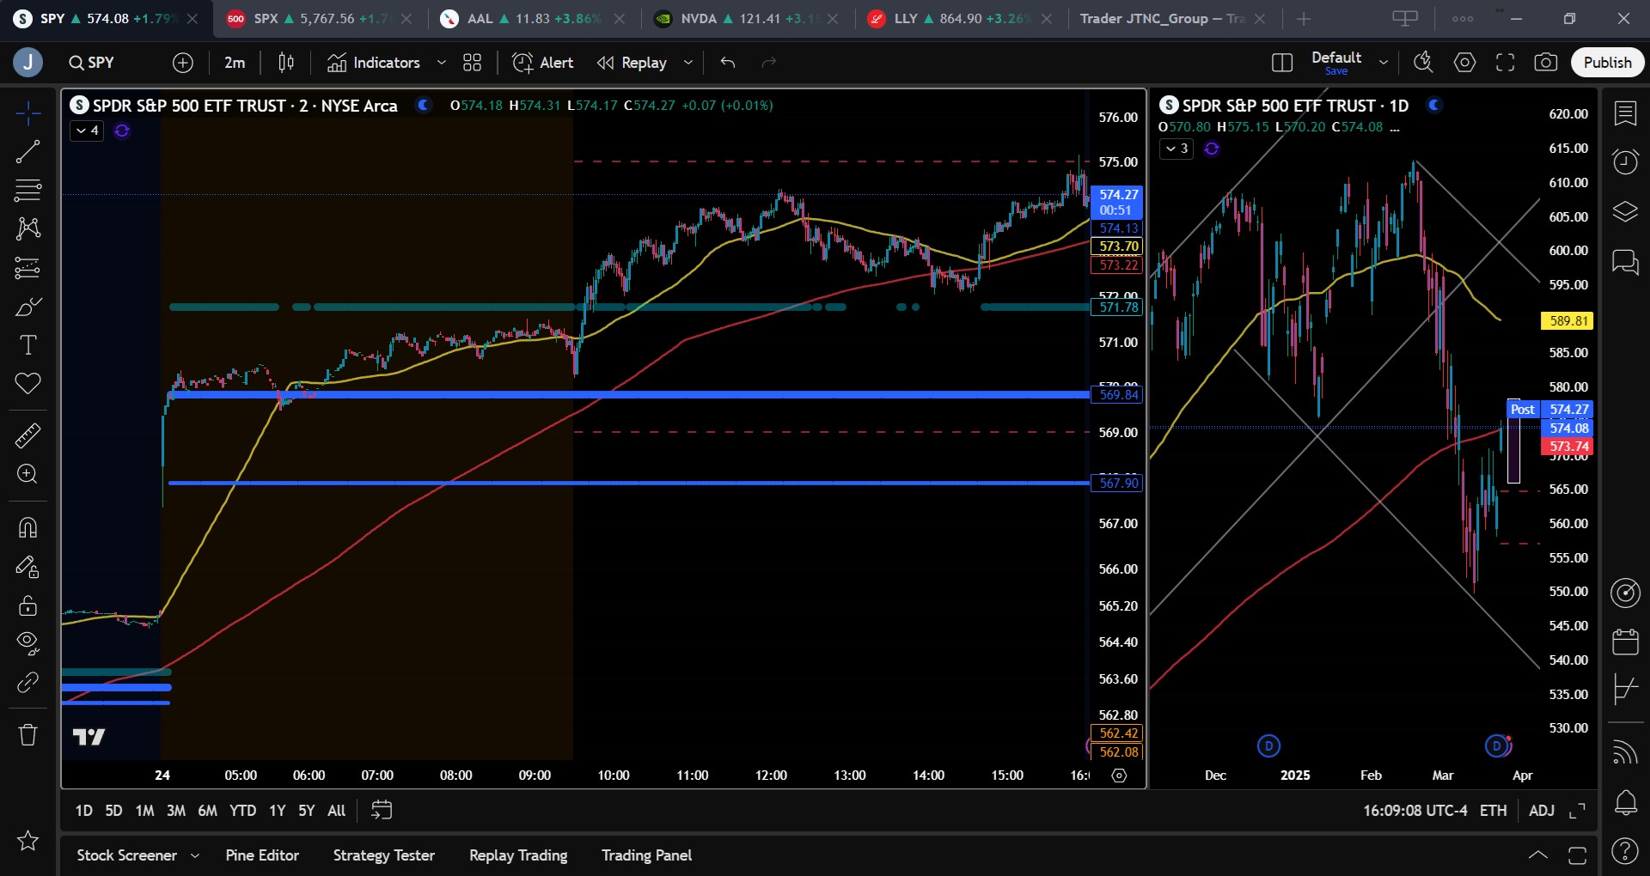1650x876 pixels.
Task: Change the 2m chart interval
Action: (x=235, y=63)
